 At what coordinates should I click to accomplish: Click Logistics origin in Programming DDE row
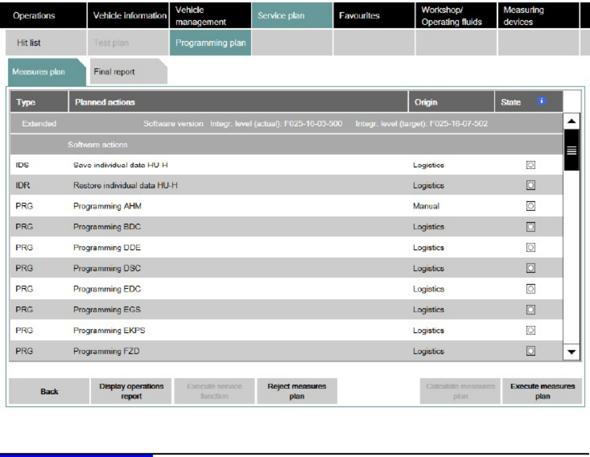(428, 248)
